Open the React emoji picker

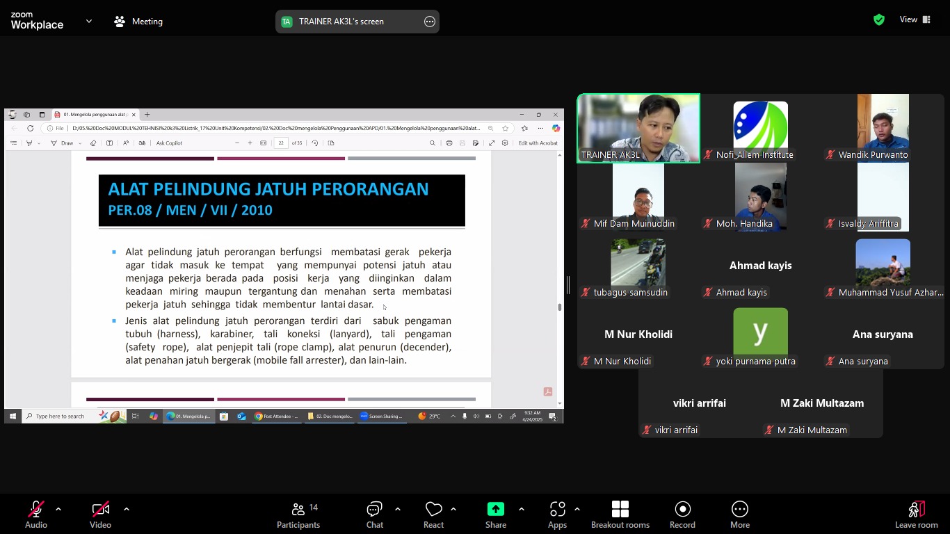pyautogui.click(x=433, y=515)
